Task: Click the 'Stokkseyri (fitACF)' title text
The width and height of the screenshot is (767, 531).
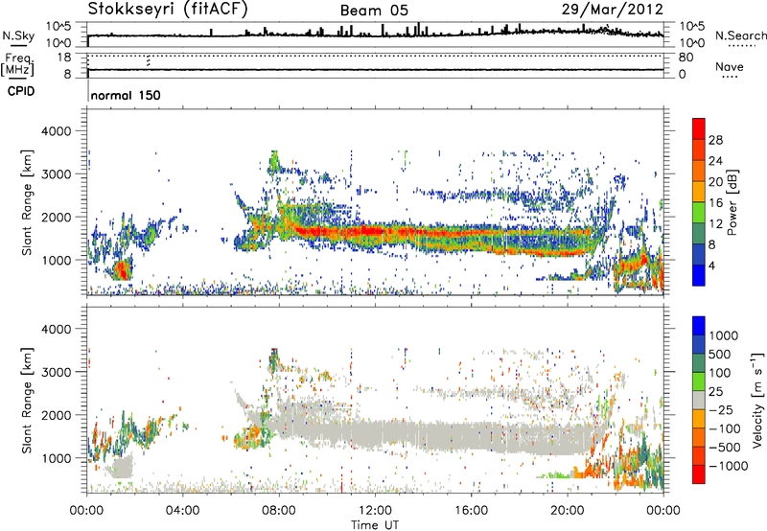Action: (x=168, y=10)
